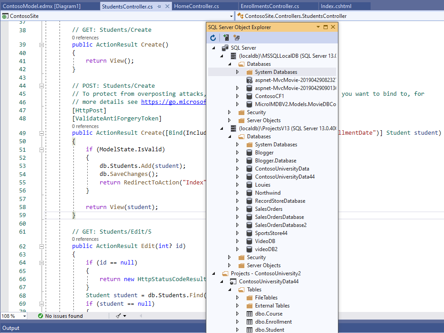Collapse the if student null block line 69

[x=42, y=304]
